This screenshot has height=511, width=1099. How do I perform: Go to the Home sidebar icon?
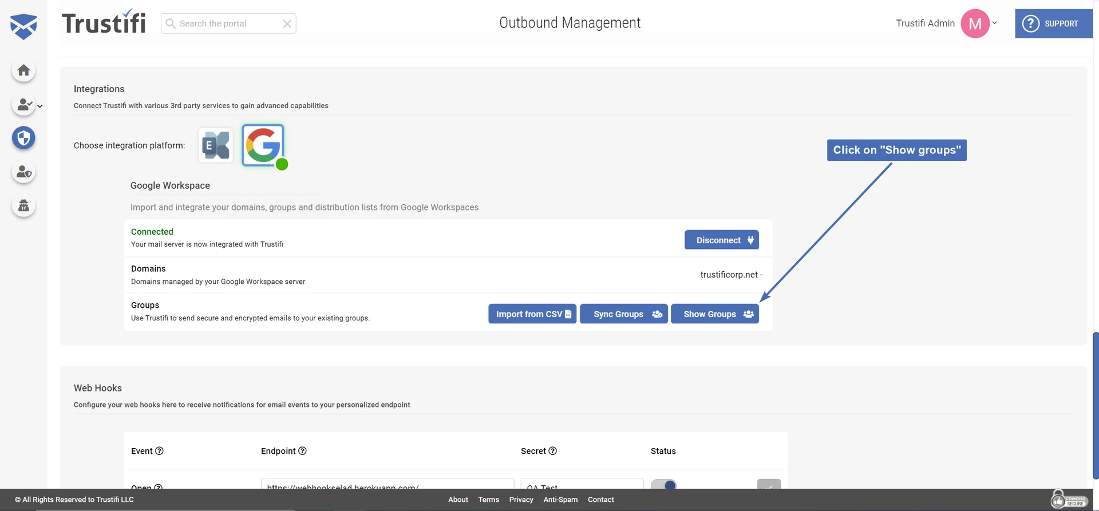(23, 70)
